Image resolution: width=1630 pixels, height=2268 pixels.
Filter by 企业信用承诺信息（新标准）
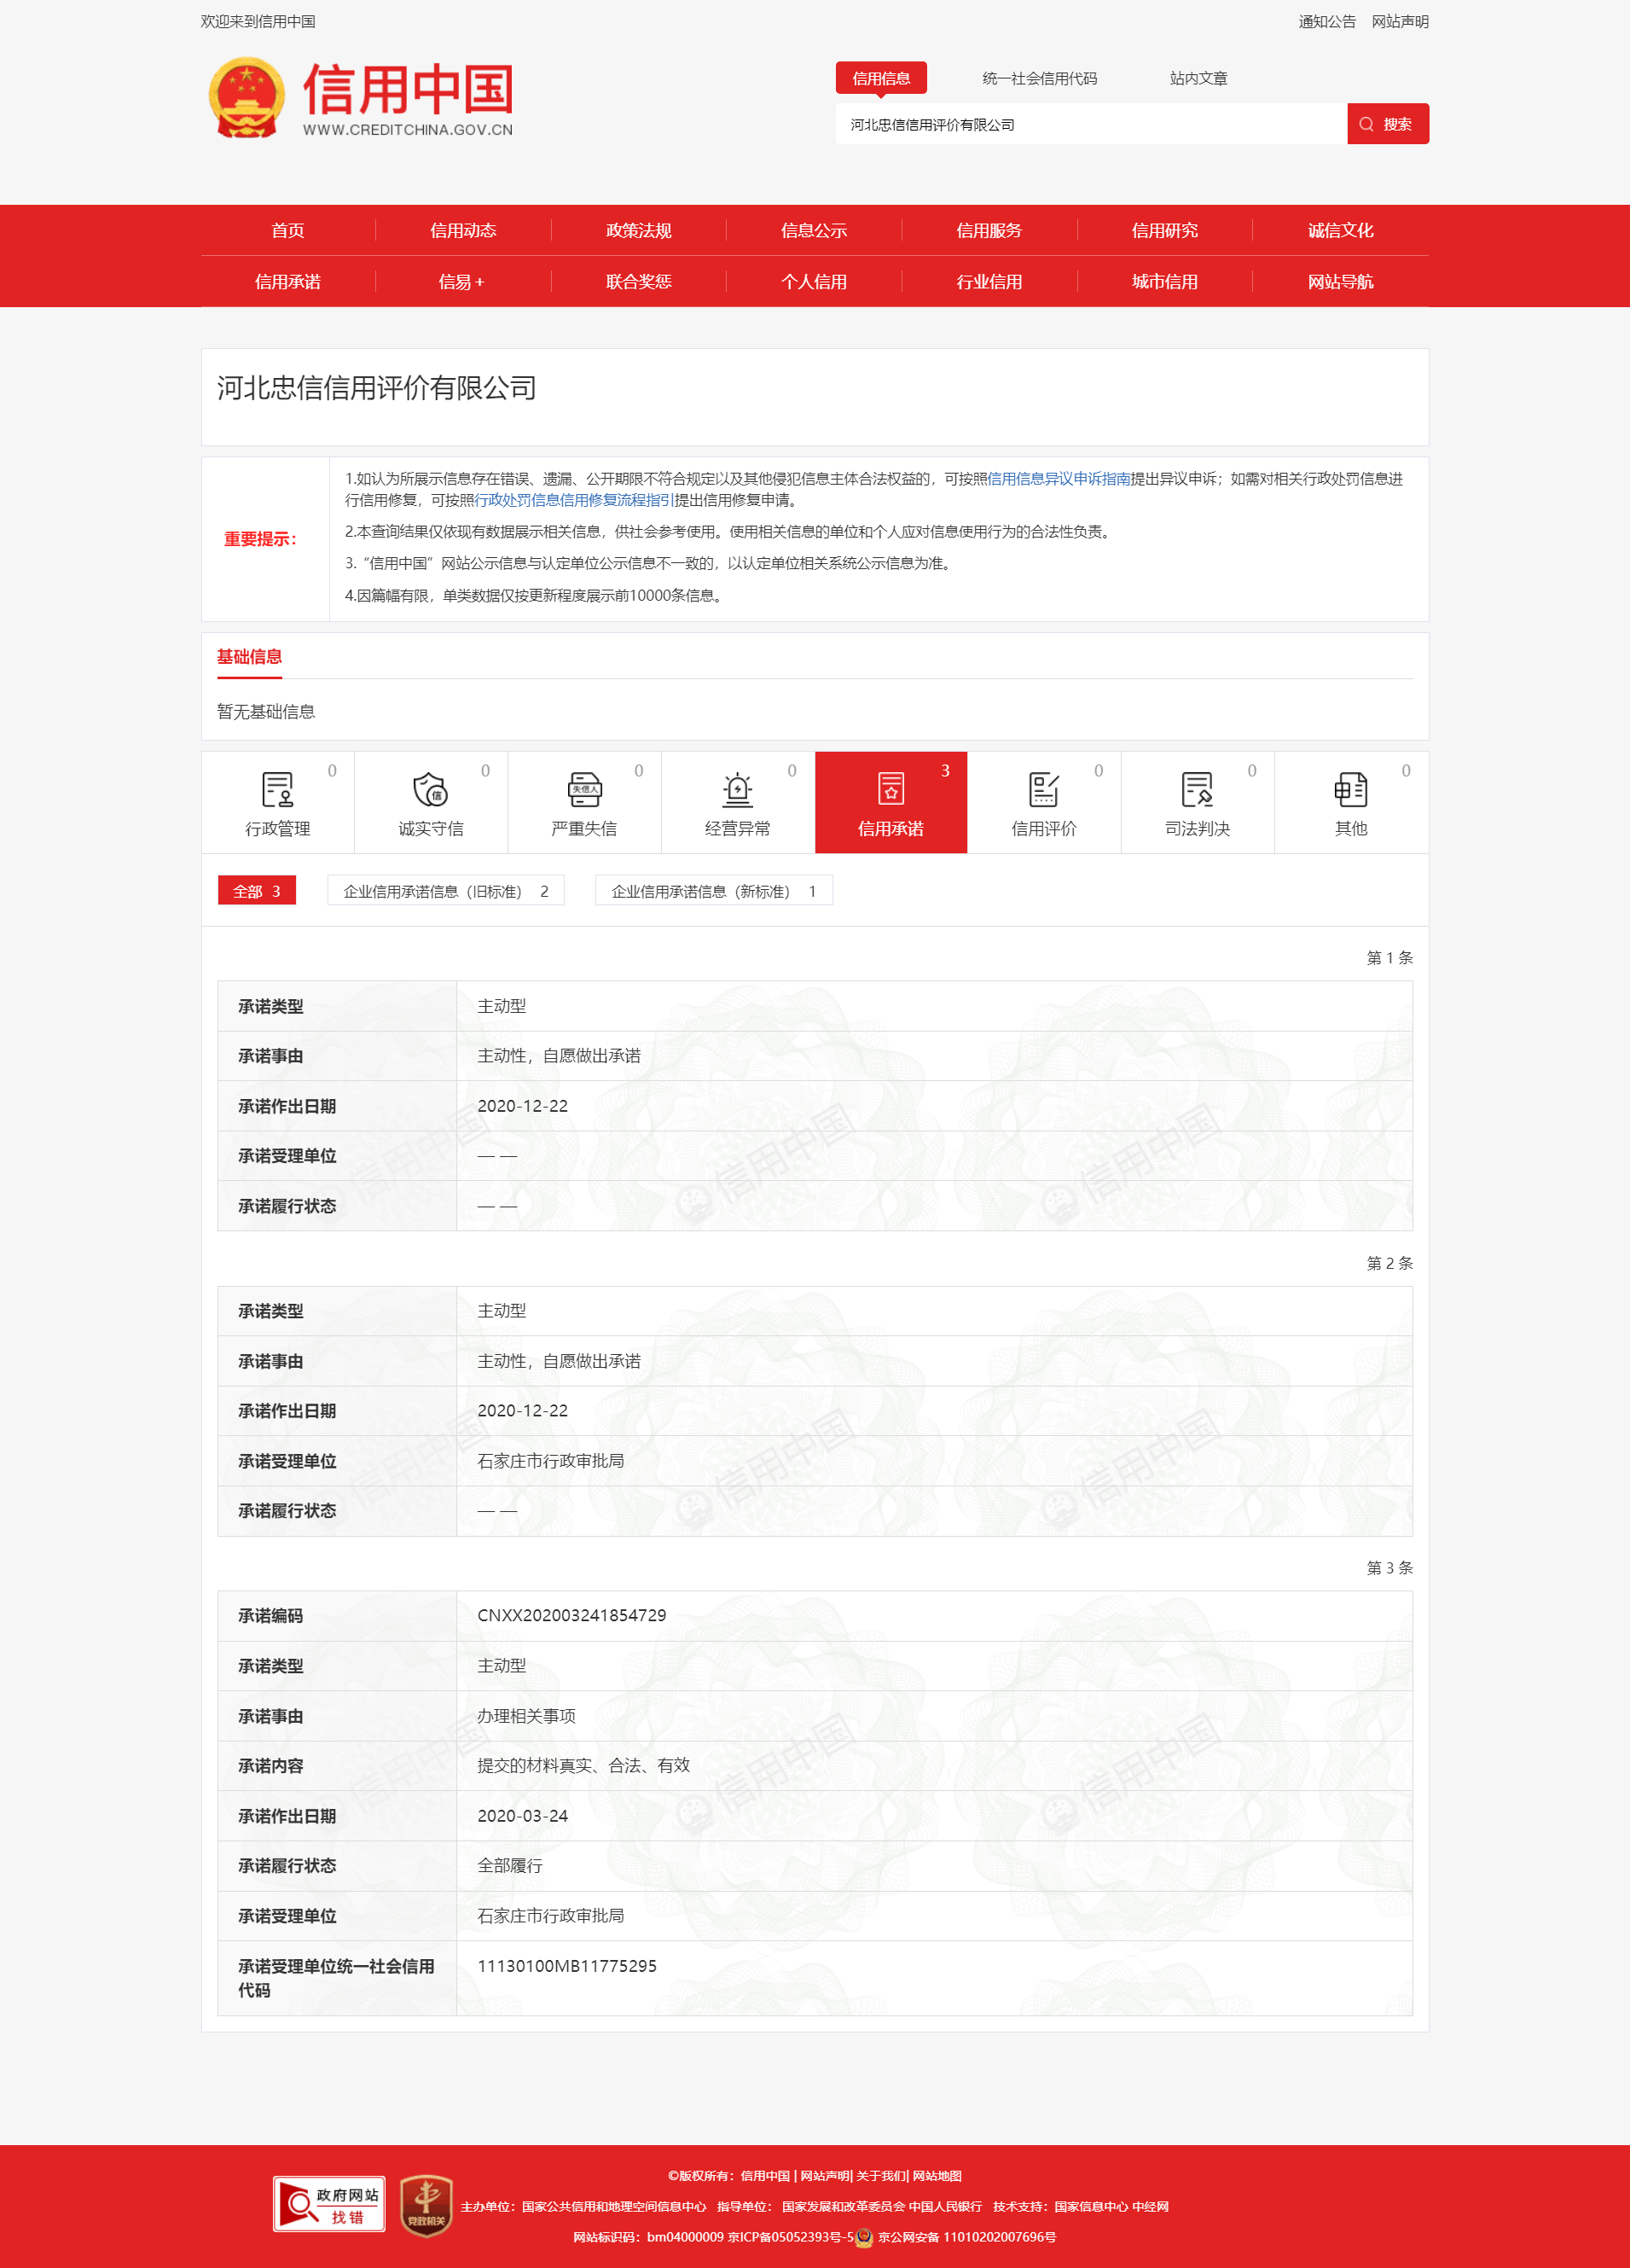point(714,891)
